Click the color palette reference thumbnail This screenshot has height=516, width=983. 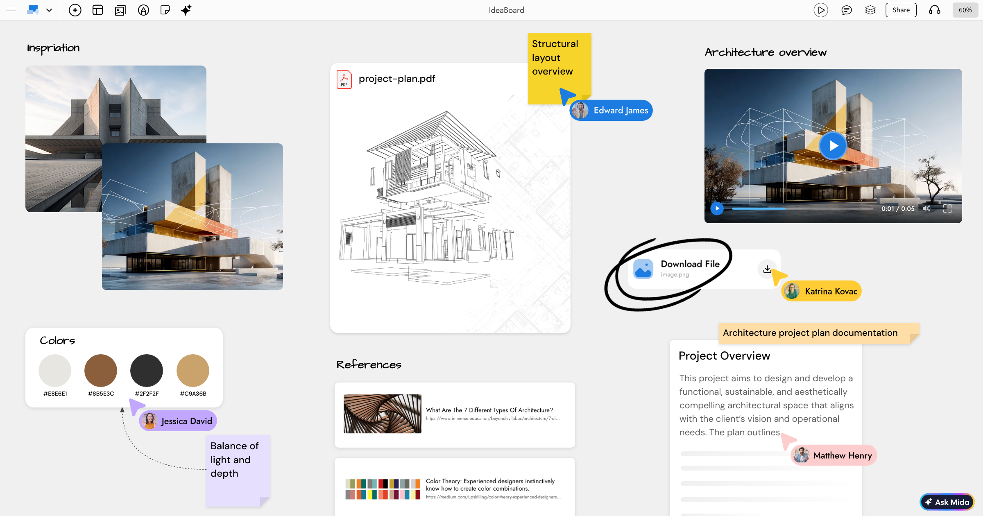click(383, 489)
